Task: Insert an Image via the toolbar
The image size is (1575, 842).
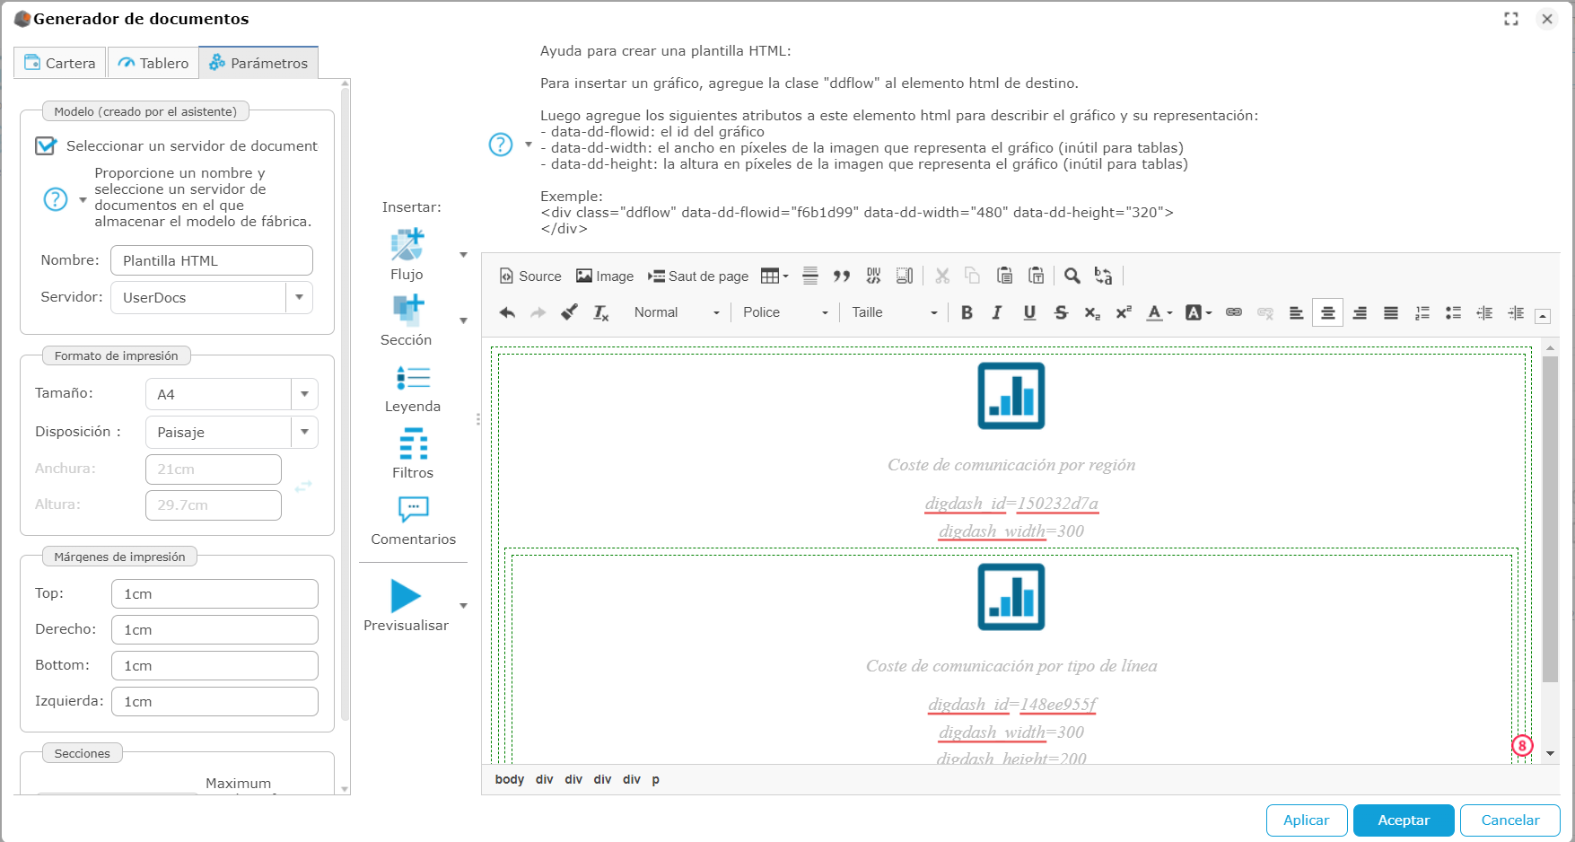Action: [605, 276]
